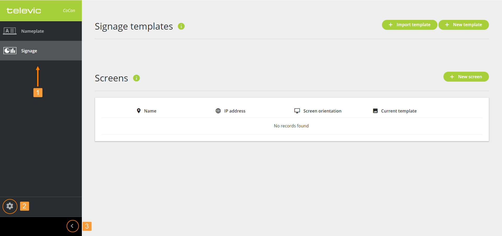Click the Current template column header
The width and height of the screenshot is (502, 236).
(x=399, y=111)
